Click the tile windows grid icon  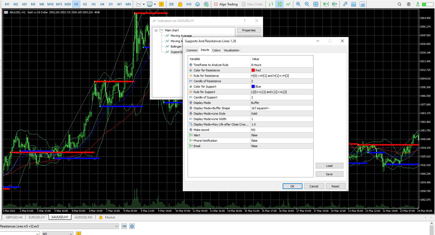pos(316,4)
